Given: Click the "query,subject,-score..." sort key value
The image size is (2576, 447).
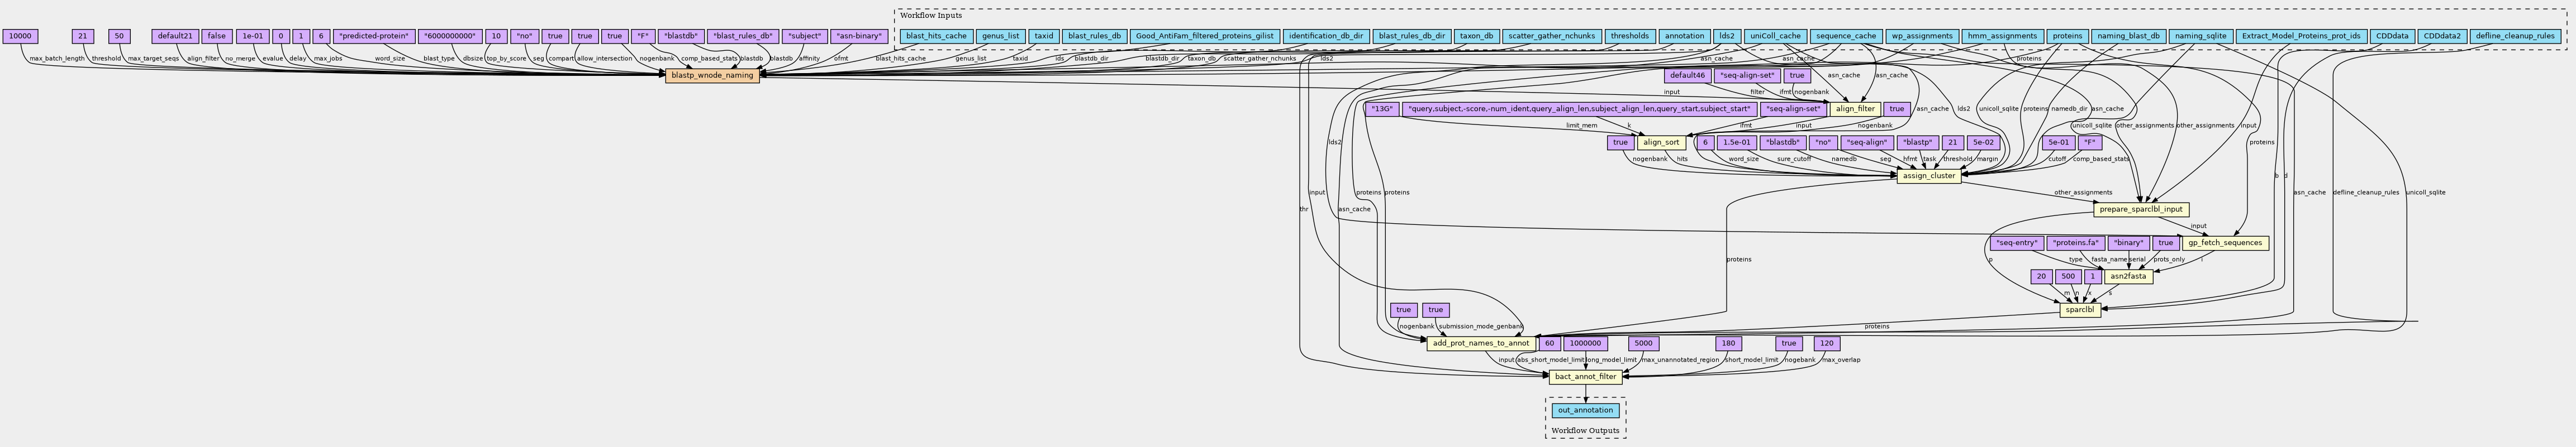Looking at the screenshot, I should pos(1579,109).
